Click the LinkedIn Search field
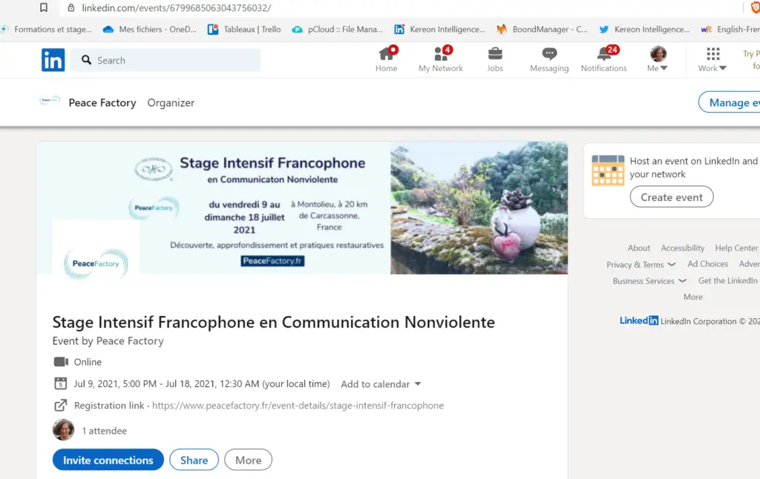 [x=166, y=60]
